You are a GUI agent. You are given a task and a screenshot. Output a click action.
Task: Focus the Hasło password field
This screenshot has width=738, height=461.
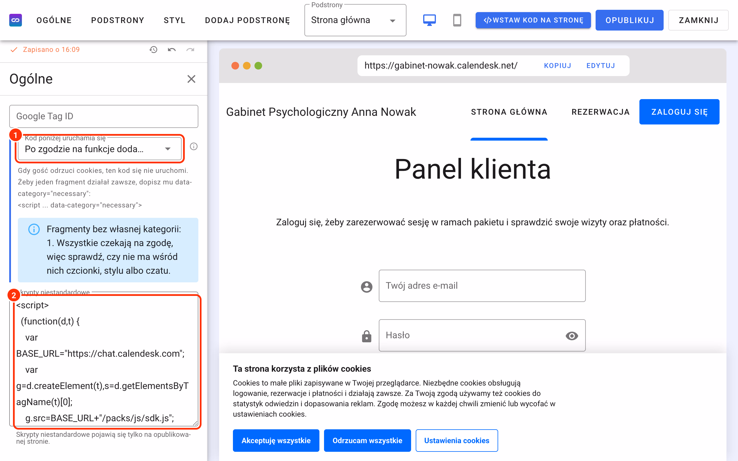click(482, 335)
